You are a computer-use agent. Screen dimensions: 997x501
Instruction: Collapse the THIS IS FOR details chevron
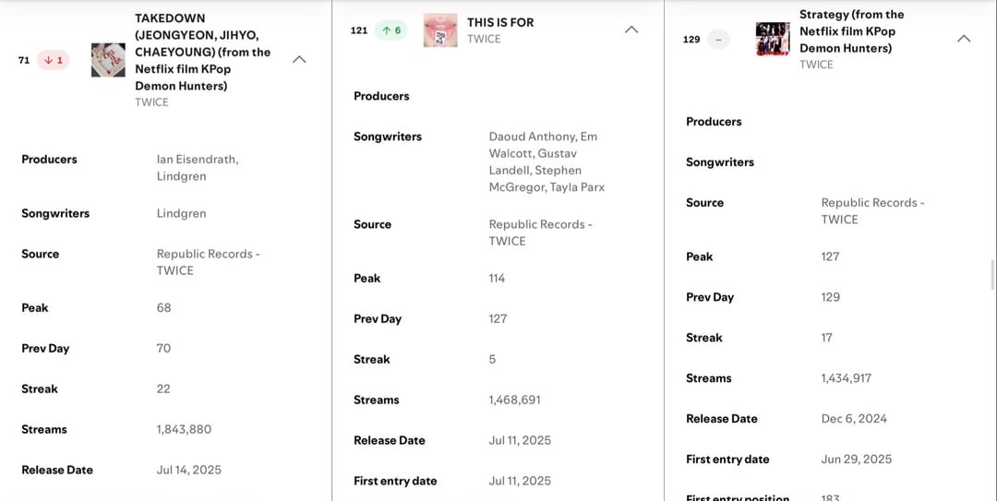[631, 30]
